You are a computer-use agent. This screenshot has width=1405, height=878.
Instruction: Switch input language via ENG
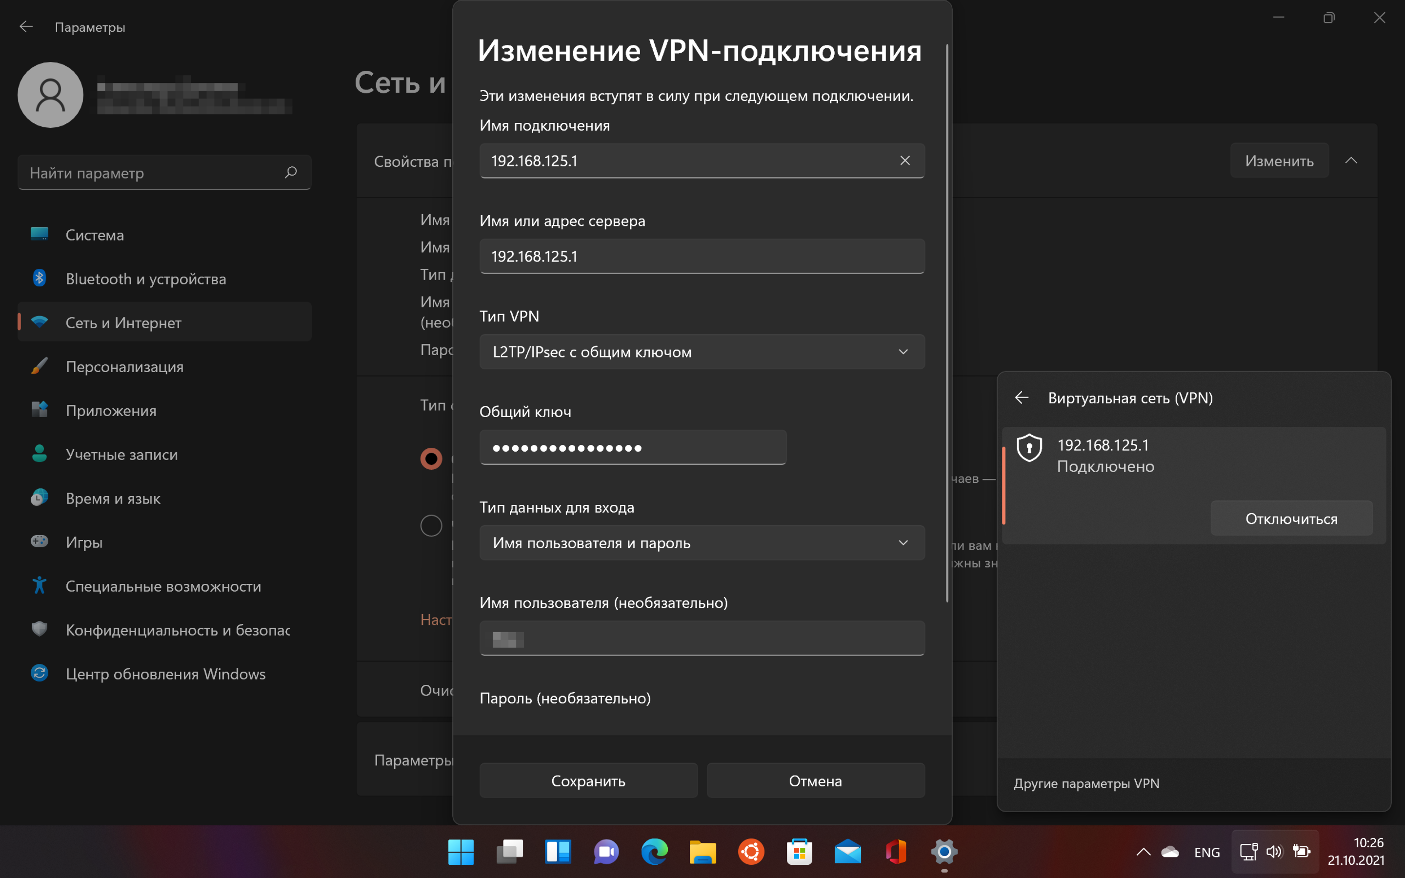(1207, 852)
